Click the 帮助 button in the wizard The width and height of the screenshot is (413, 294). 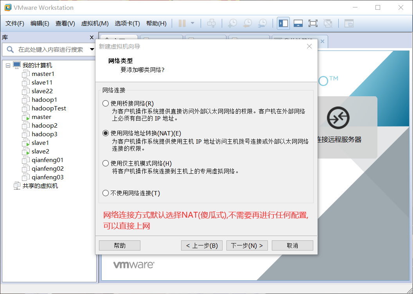point(120,245)
